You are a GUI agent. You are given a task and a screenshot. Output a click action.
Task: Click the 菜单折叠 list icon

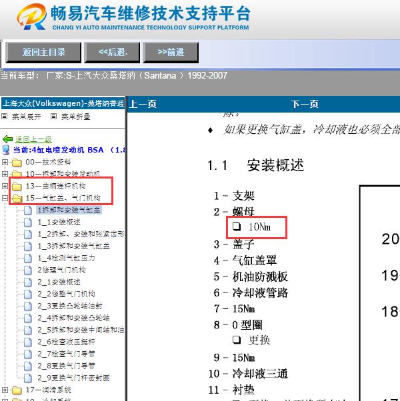pos(53,117)
